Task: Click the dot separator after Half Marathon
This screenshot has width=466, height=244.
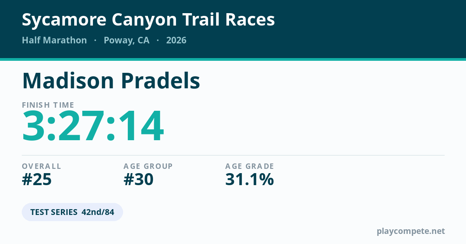Action: point(96,41)
